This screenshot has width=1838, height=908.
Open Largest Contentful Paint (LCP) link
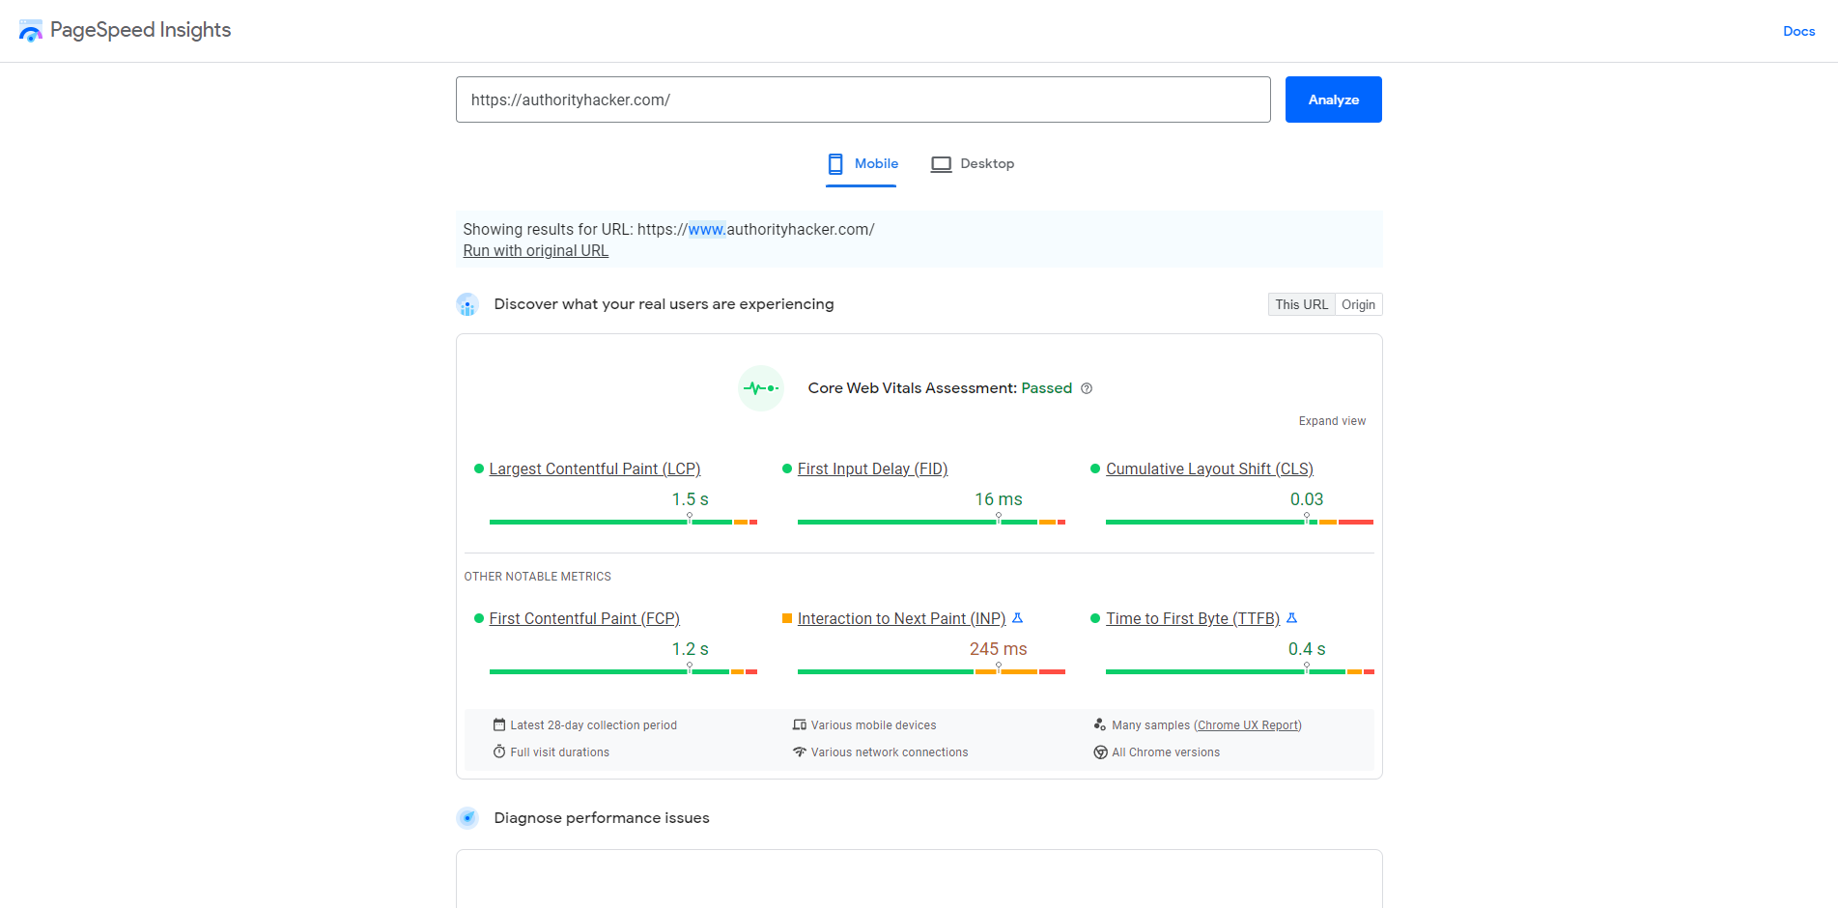coord(594,468)
